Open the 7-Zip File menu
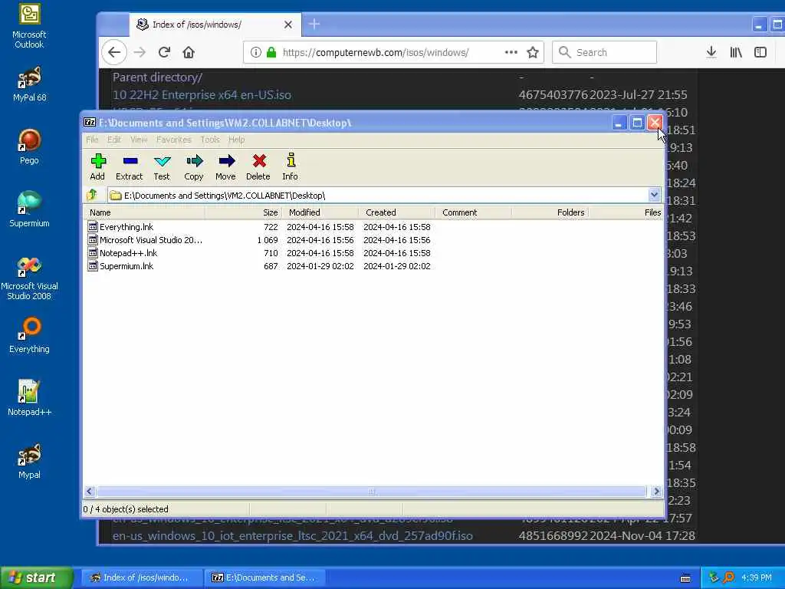The image size is (785, 589). [92, 140]
